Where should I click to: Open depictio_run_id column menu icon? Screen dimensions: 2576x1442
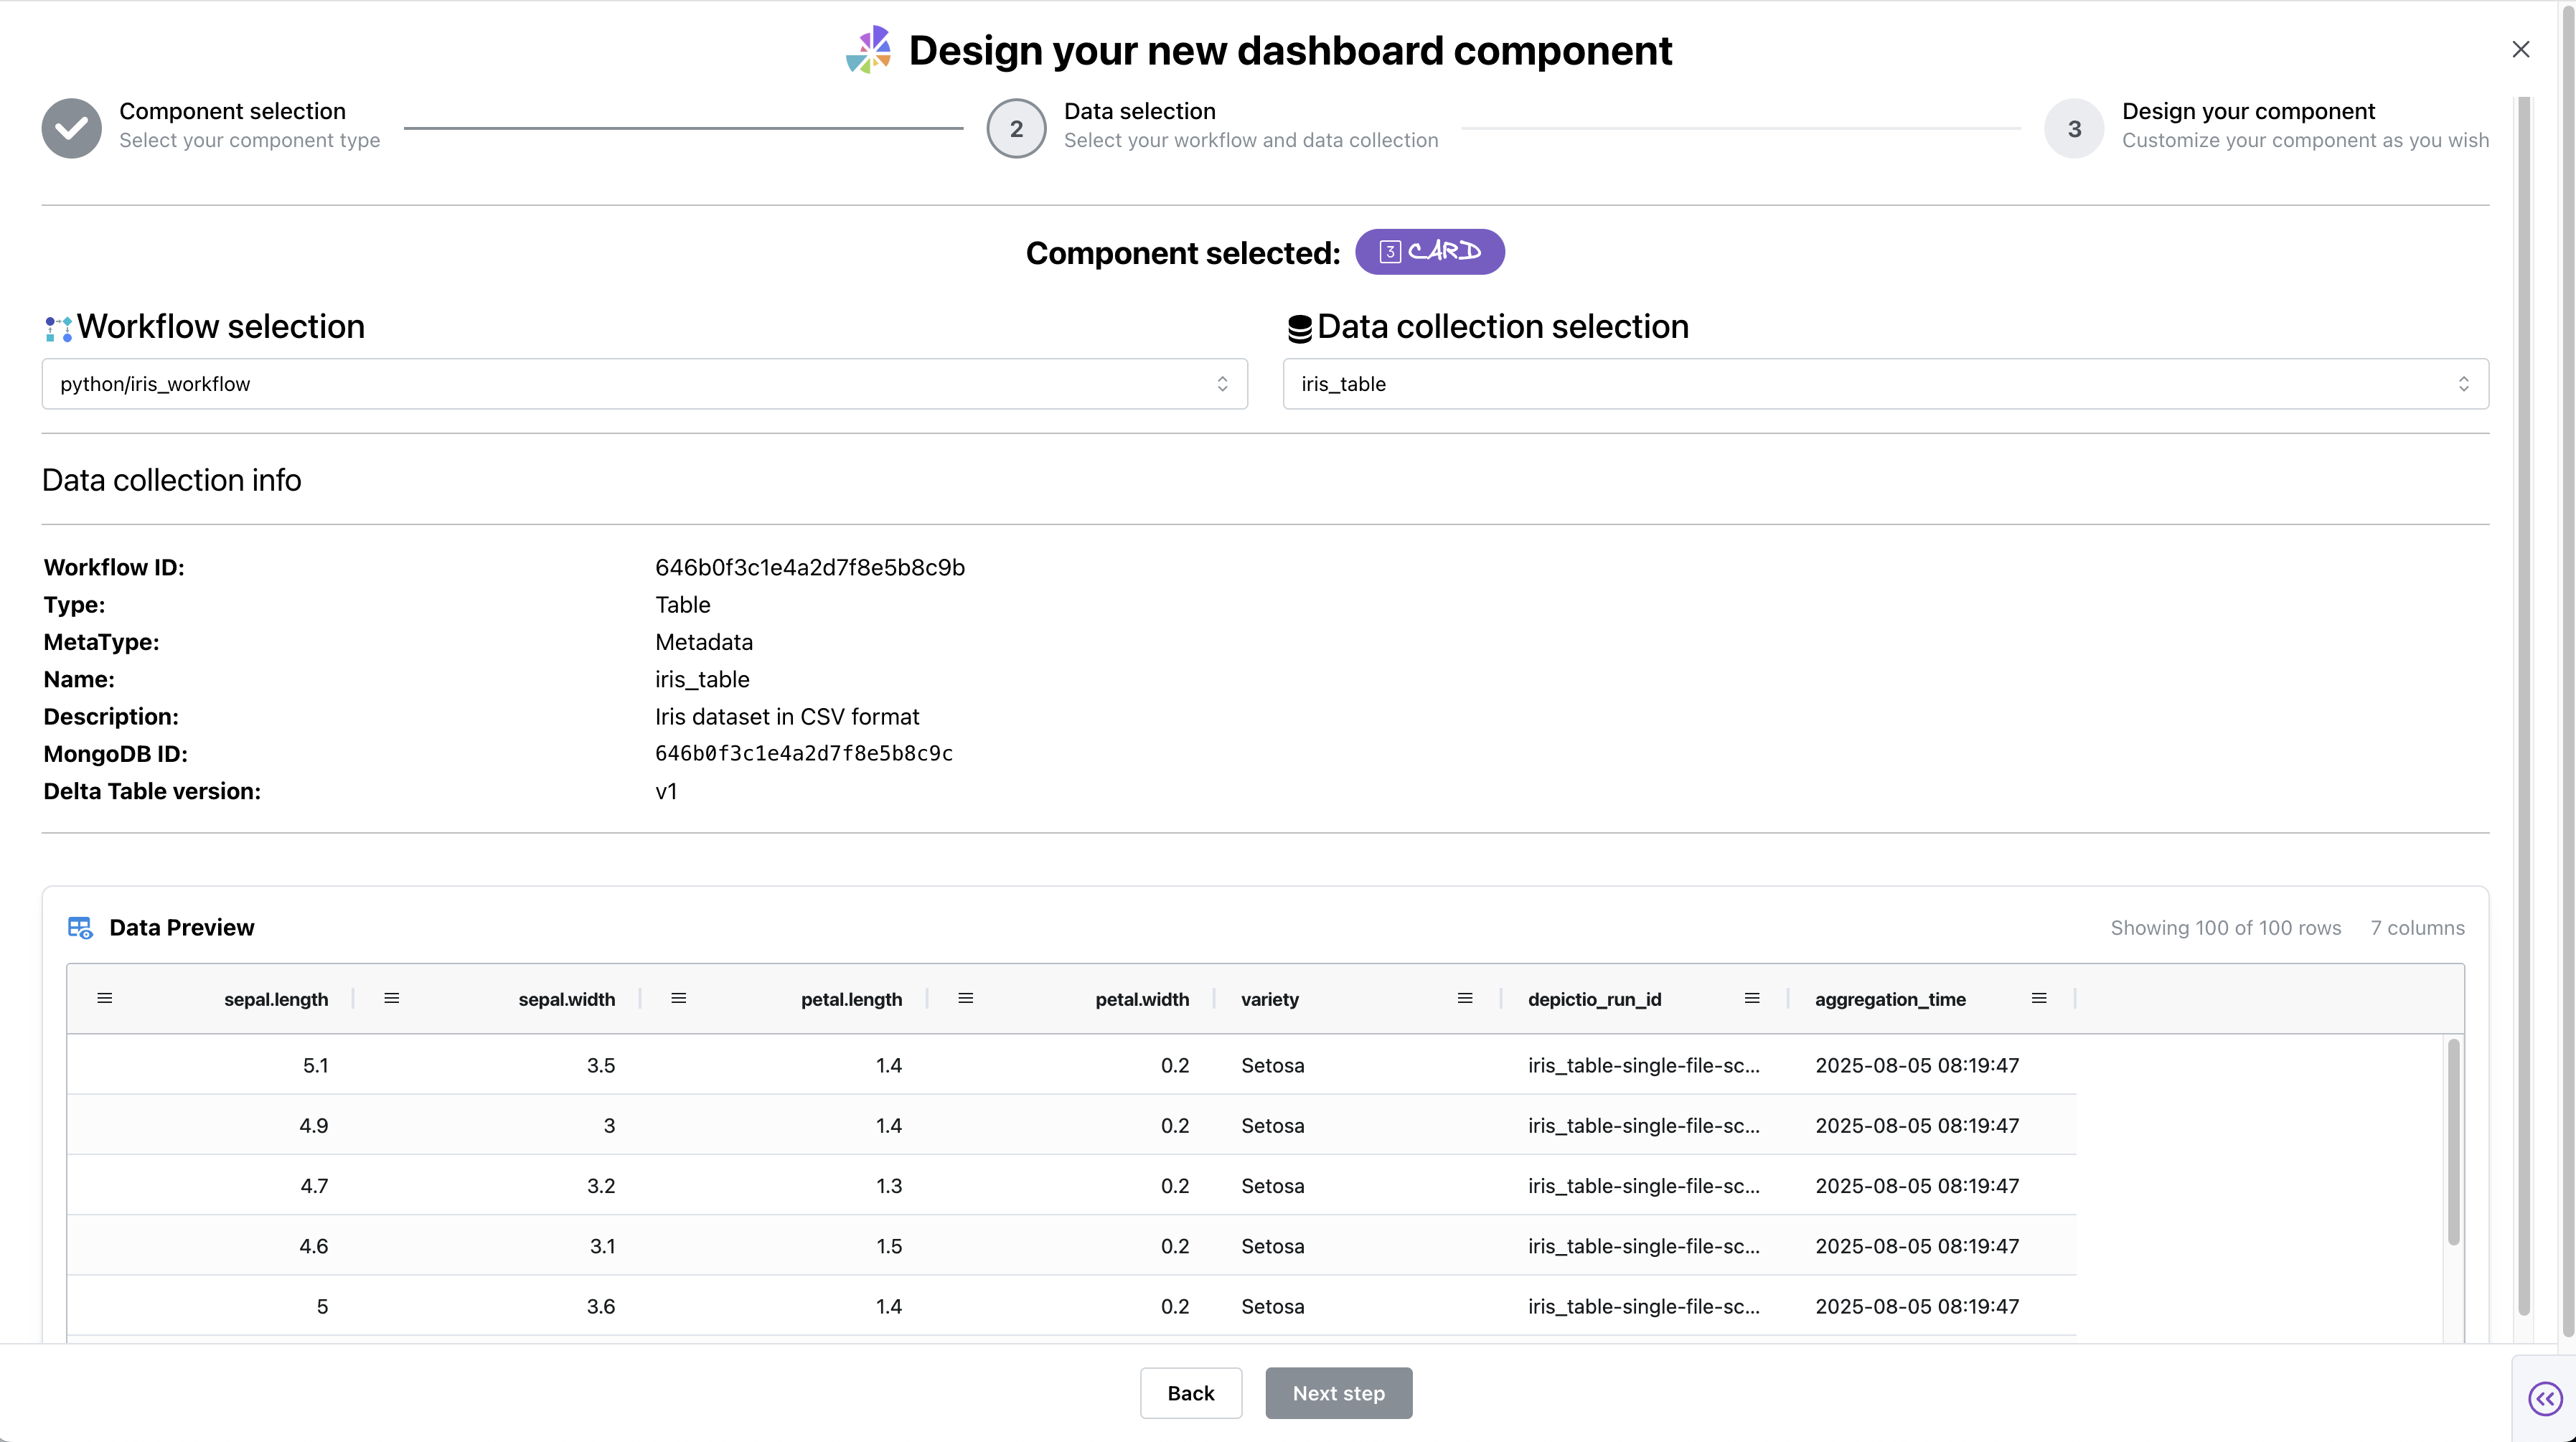pos(1752,998)
